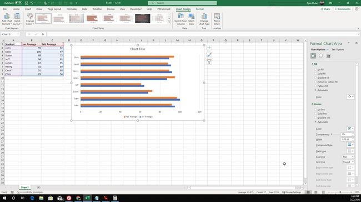The width and height of the screenshot is (361, 202).
Task: Click the Move Chart icon
Action: click(217, 19)
